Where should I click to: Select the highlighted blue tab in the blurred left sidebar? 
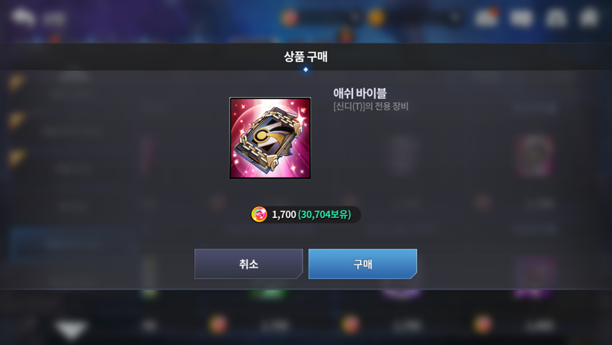pyautogui.click(x=72, y=244)
